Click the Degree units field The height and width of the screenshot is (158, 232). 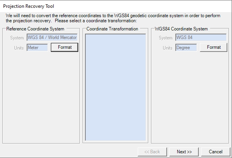click(x=186, y=48)
